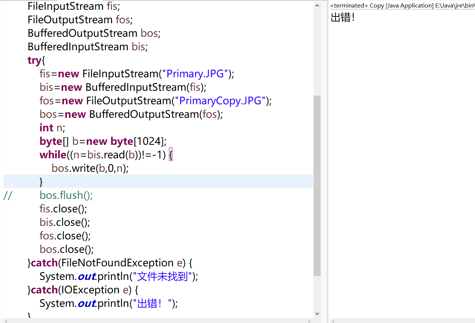The width and height of the screenshot is (475, 323).
Task: Click the editor vertical scrollbar up arrow
Action: (x=317, y=5)
